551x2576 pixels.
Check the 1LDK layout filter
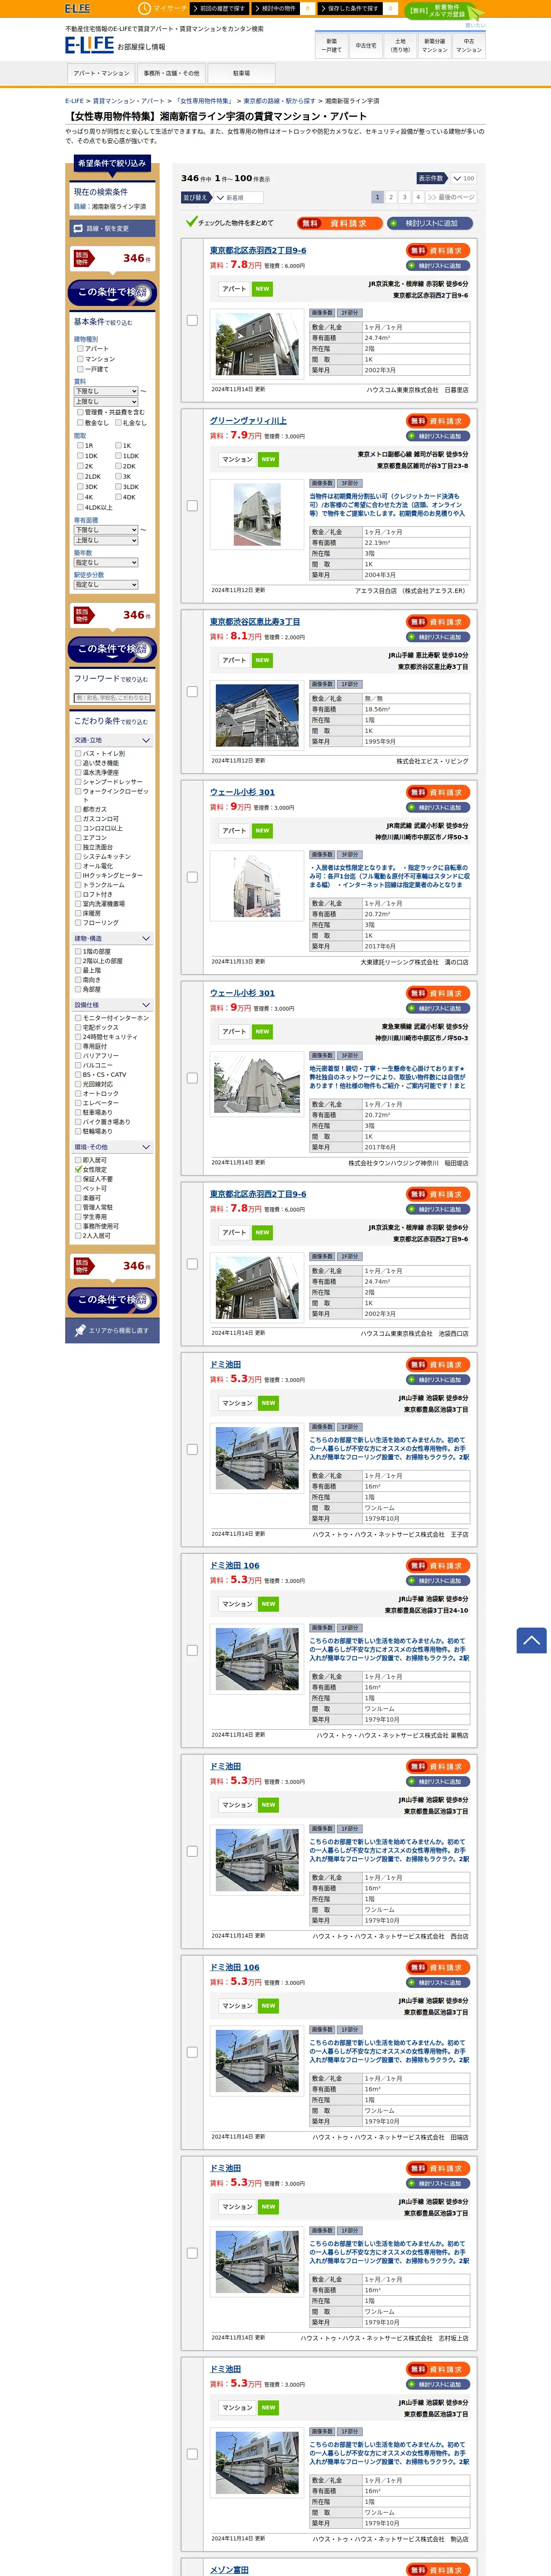coord(118,456)
